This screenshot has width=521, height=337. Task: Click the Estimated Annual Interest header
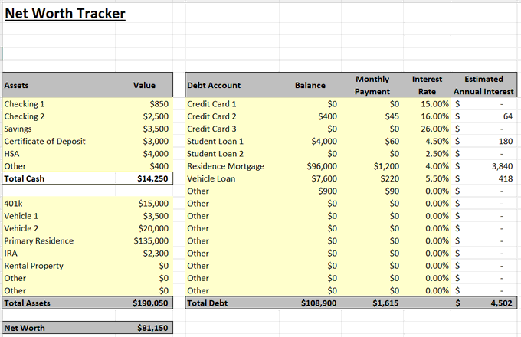coord(483,85)
